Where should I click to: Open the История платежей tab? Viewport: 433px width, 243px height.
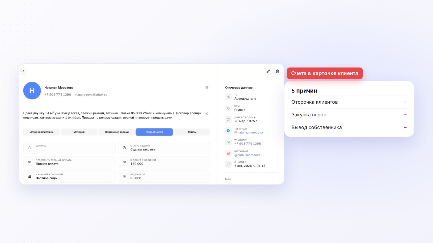41,132
